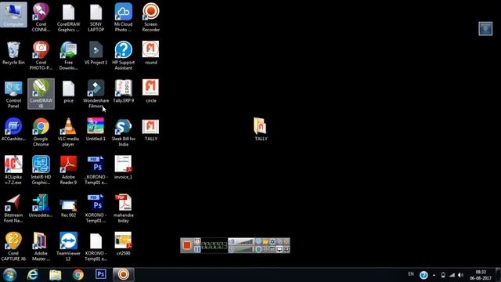Image resolution: width=501 pixels, height=282 pixels.
Task: Click the active Screen Recorder taskbar button
Action: click(124, 275)
